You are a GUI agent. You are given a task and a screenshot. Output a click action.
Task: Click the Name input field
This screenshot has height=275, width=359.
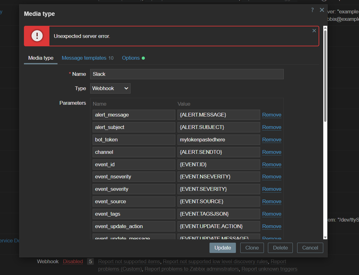(x=187, y=74)
